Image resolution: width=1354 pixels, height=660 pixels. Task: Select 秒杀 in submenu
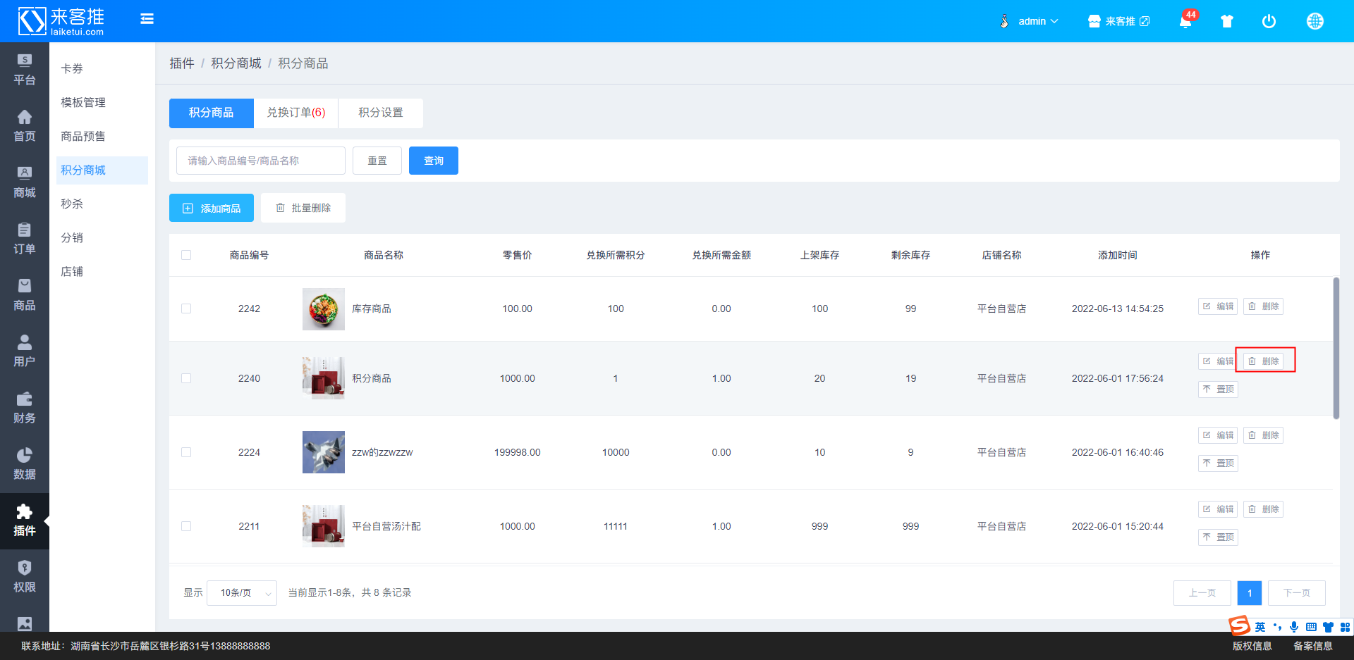click(x=102, y=204)
